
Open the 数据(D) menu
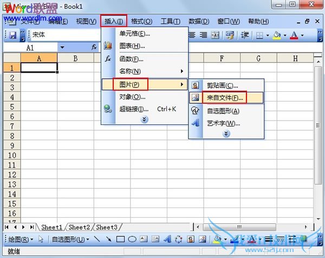[199, 21]
